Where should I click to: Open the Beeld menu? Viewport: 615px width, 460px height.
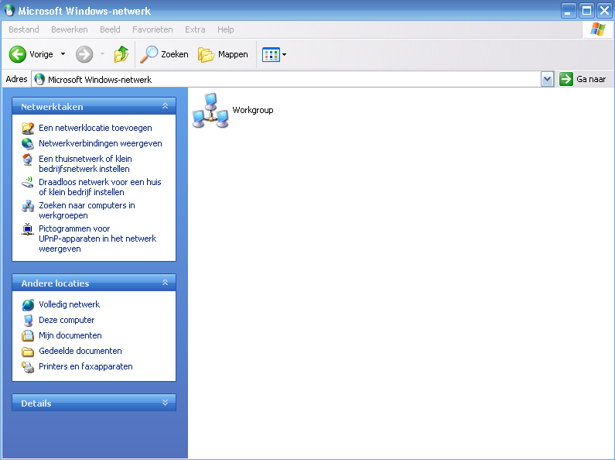110,29
